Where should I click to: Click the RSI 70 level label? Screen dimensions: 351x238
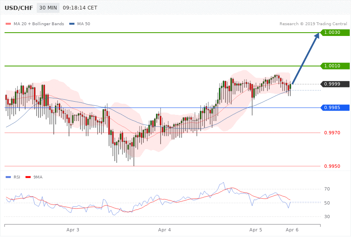tap(327, 189)
